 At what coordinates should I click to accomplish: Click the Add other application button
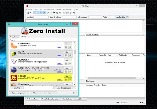point(64,88)
